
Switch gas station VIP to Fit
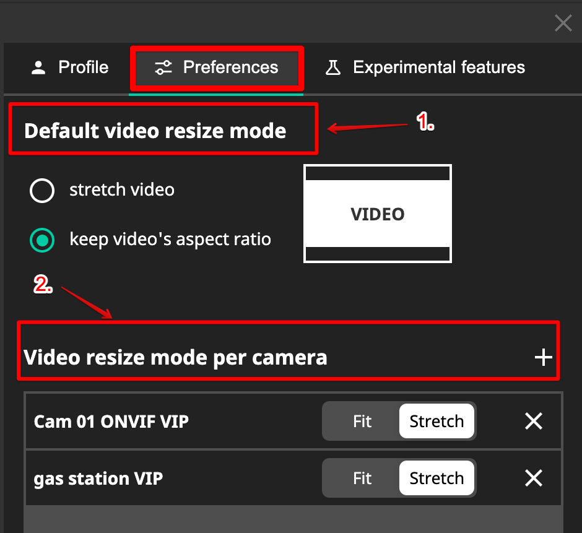362,479
